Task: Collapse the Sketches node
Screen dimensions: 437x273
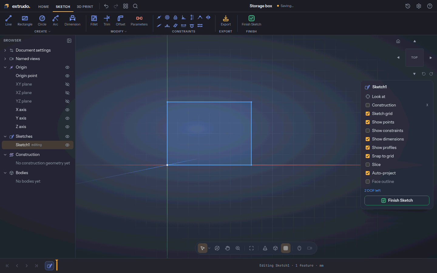Action: (x=5, y=136)
